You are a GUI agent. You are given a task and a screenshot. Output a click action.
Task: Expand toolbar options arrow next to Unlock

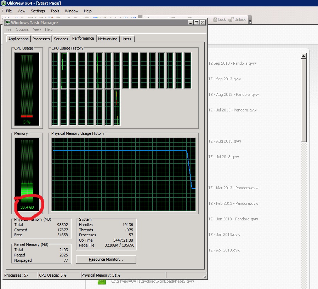(x=250, y=21)
